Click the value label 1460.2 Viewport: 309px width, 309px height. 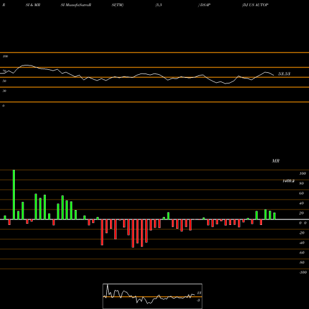(x=289, y=181)
